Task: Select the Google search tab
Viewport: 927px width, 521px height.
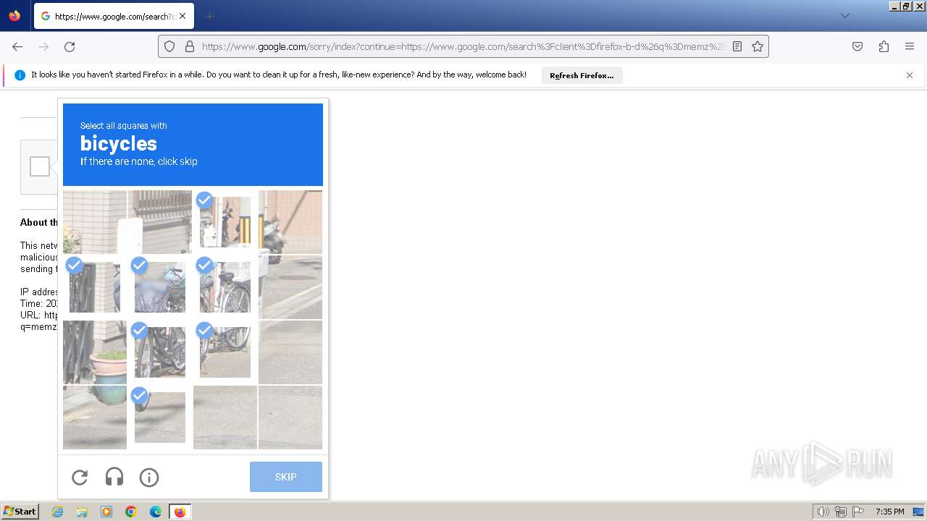Action: click(x=114, y=16)
